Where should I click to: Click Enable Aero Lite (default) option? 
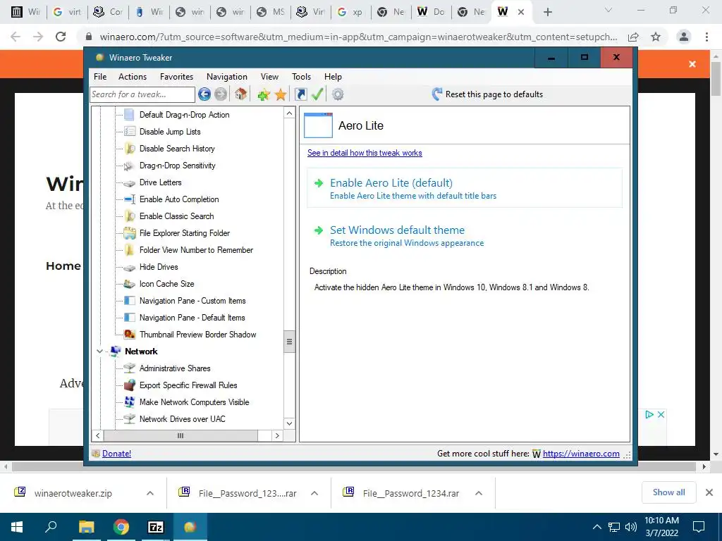[465, 188]
